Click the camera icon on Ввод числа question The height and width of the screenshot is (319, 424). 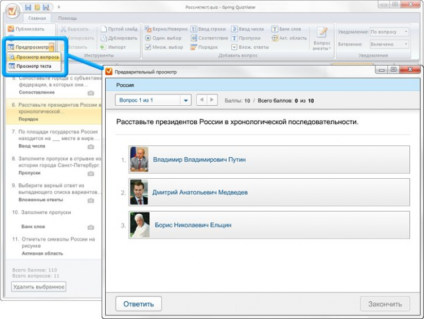(91, 146)
